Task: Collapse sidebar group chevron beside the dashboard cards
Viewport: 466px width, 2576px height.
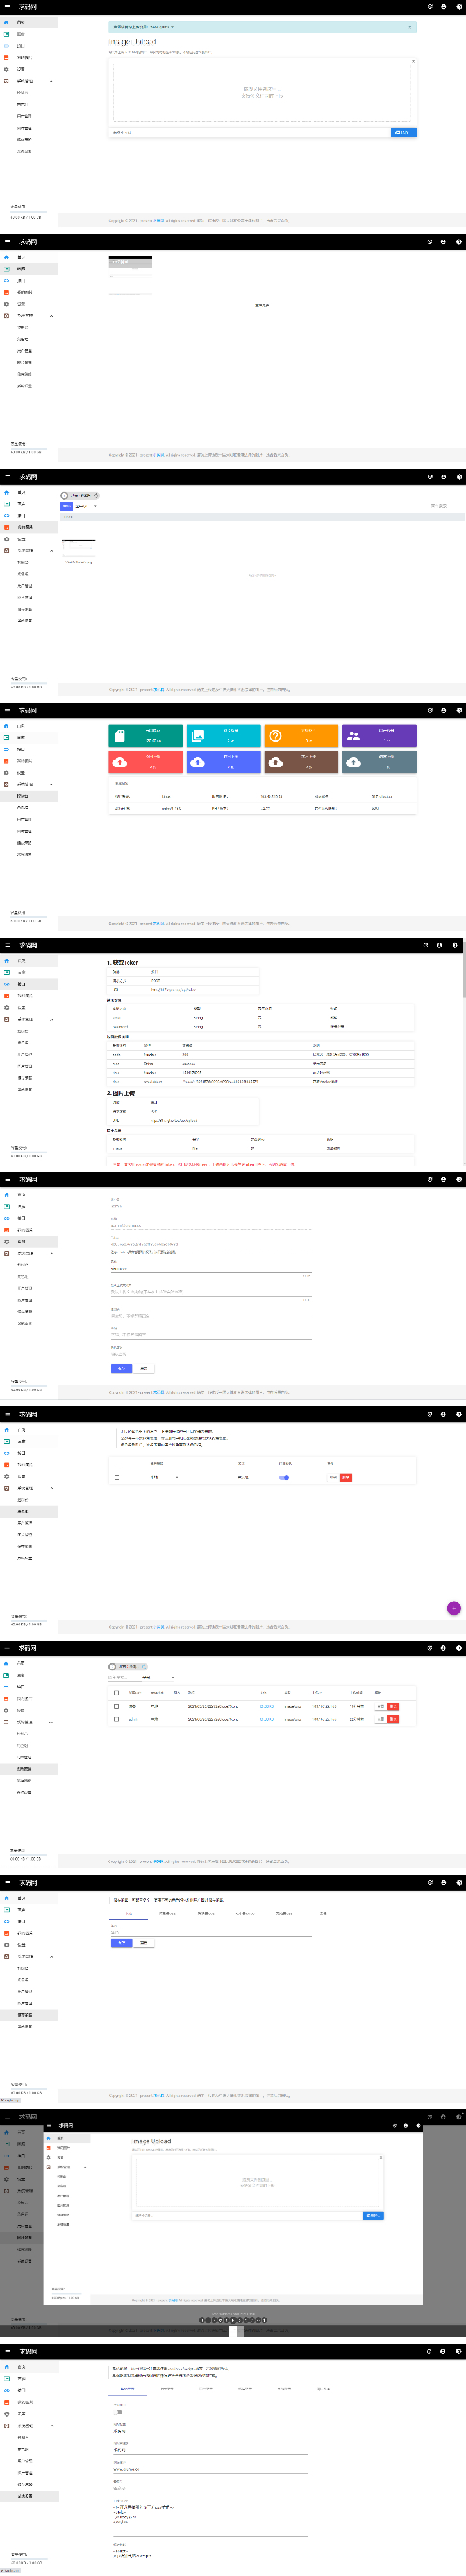Action: (51, 785)
